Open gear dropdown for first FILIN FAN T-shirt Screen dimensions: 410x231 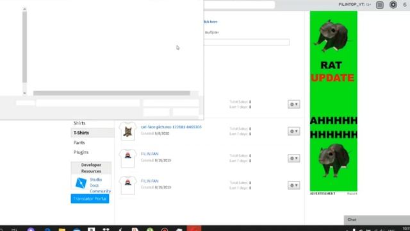(293, 158)
